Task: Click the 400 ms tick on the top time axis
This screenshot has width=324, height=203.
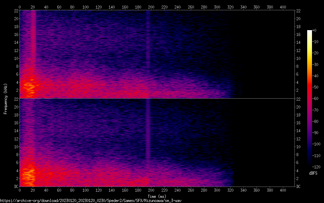Action: (283, 7)
